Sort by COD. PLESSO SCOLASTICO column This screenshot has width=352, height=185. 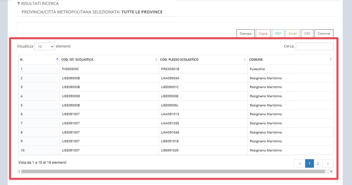tap(203, 59)
